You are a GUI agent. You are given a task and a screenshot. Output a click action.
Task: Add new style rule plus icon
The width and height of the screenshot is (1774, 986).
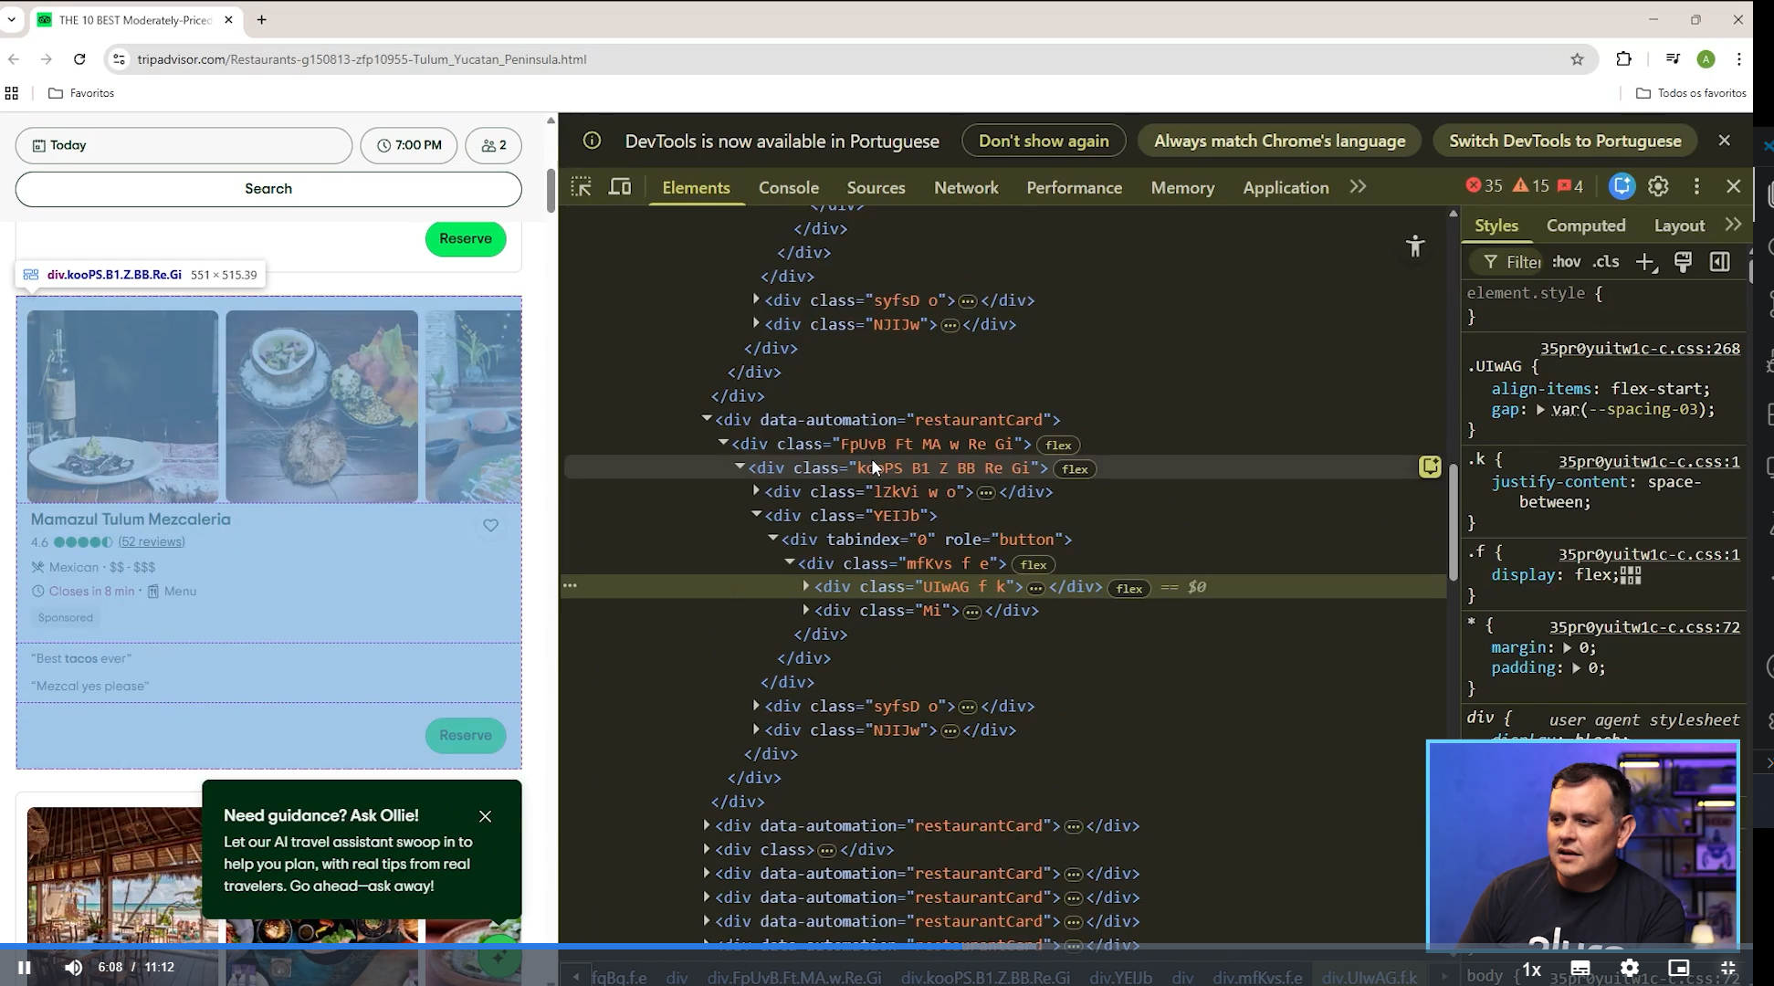pyautogui.click(x=1645, y=263)
